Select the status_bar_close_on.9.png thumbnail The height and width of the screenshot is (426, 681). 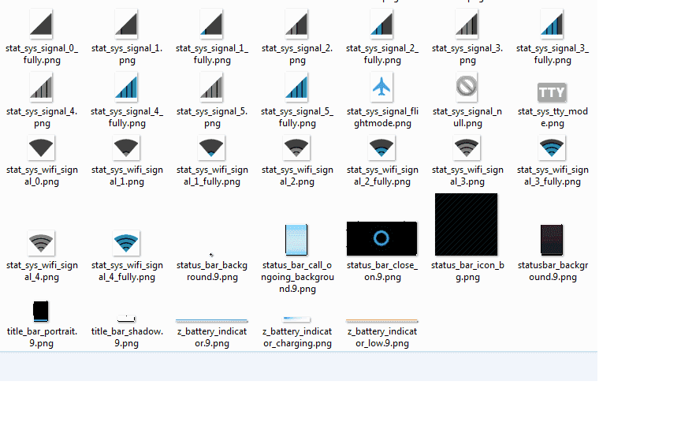click(x=381, y=239)
